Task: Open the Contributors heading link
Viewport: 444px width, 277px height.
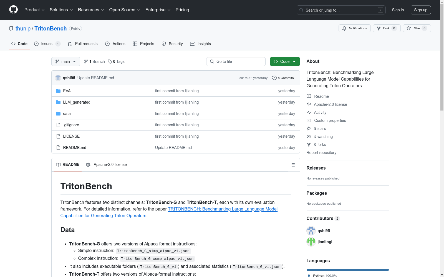Action: point(323,219)
